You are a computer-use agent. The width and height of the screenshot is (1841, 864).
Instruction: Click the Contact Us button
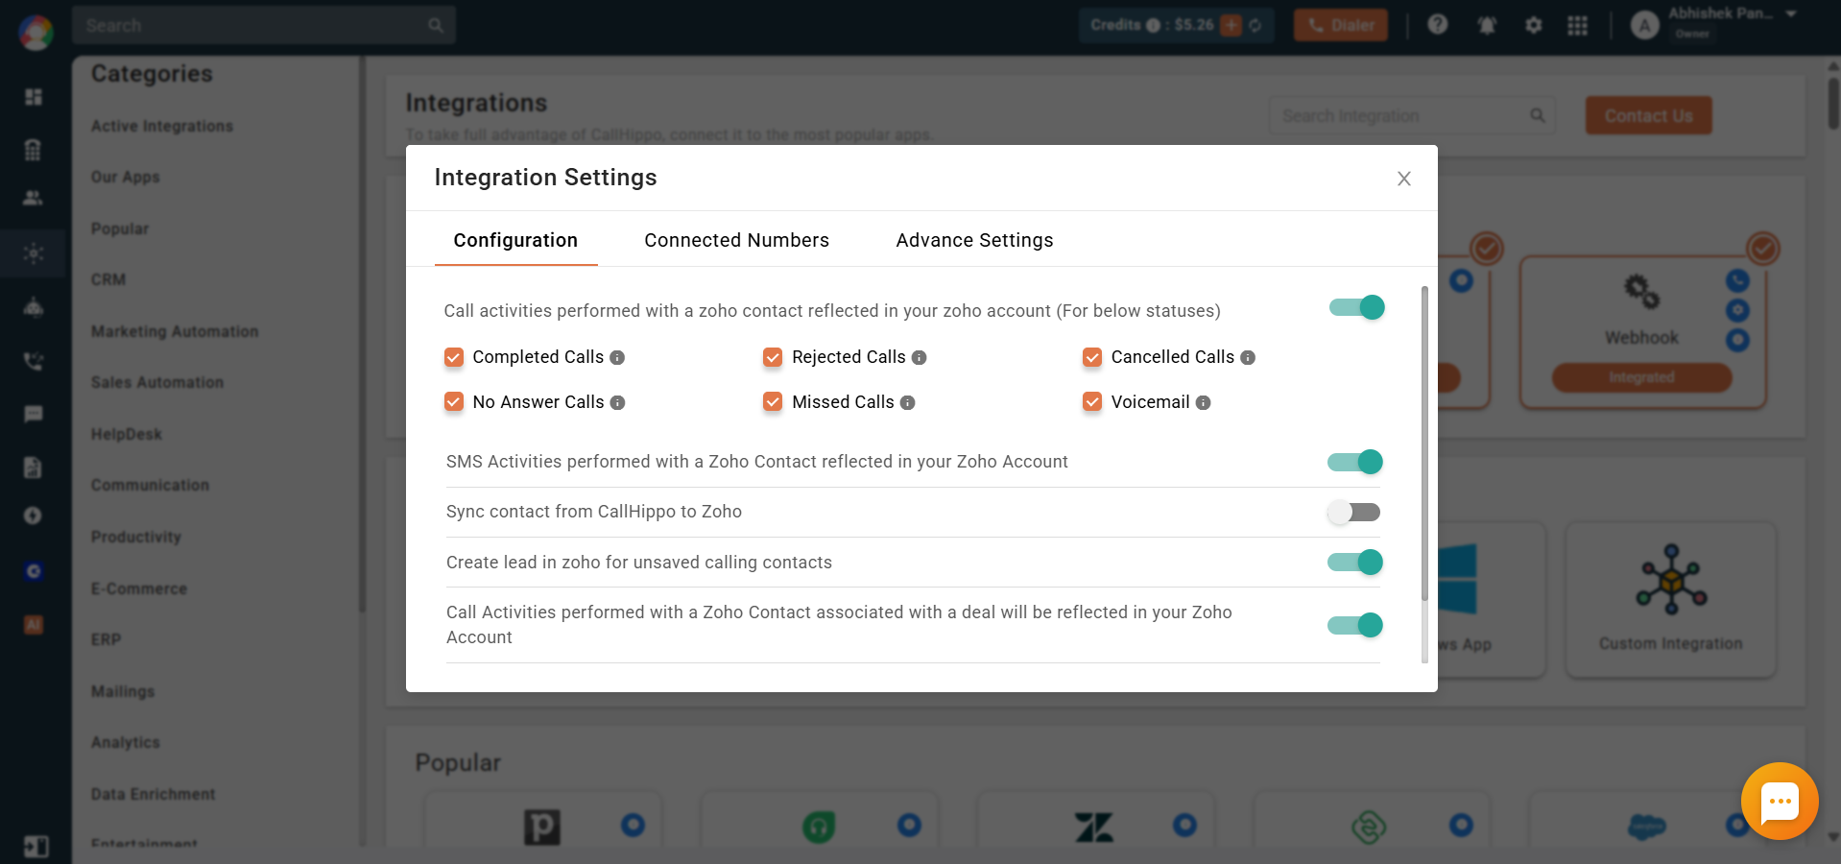tap(1648, 115)
